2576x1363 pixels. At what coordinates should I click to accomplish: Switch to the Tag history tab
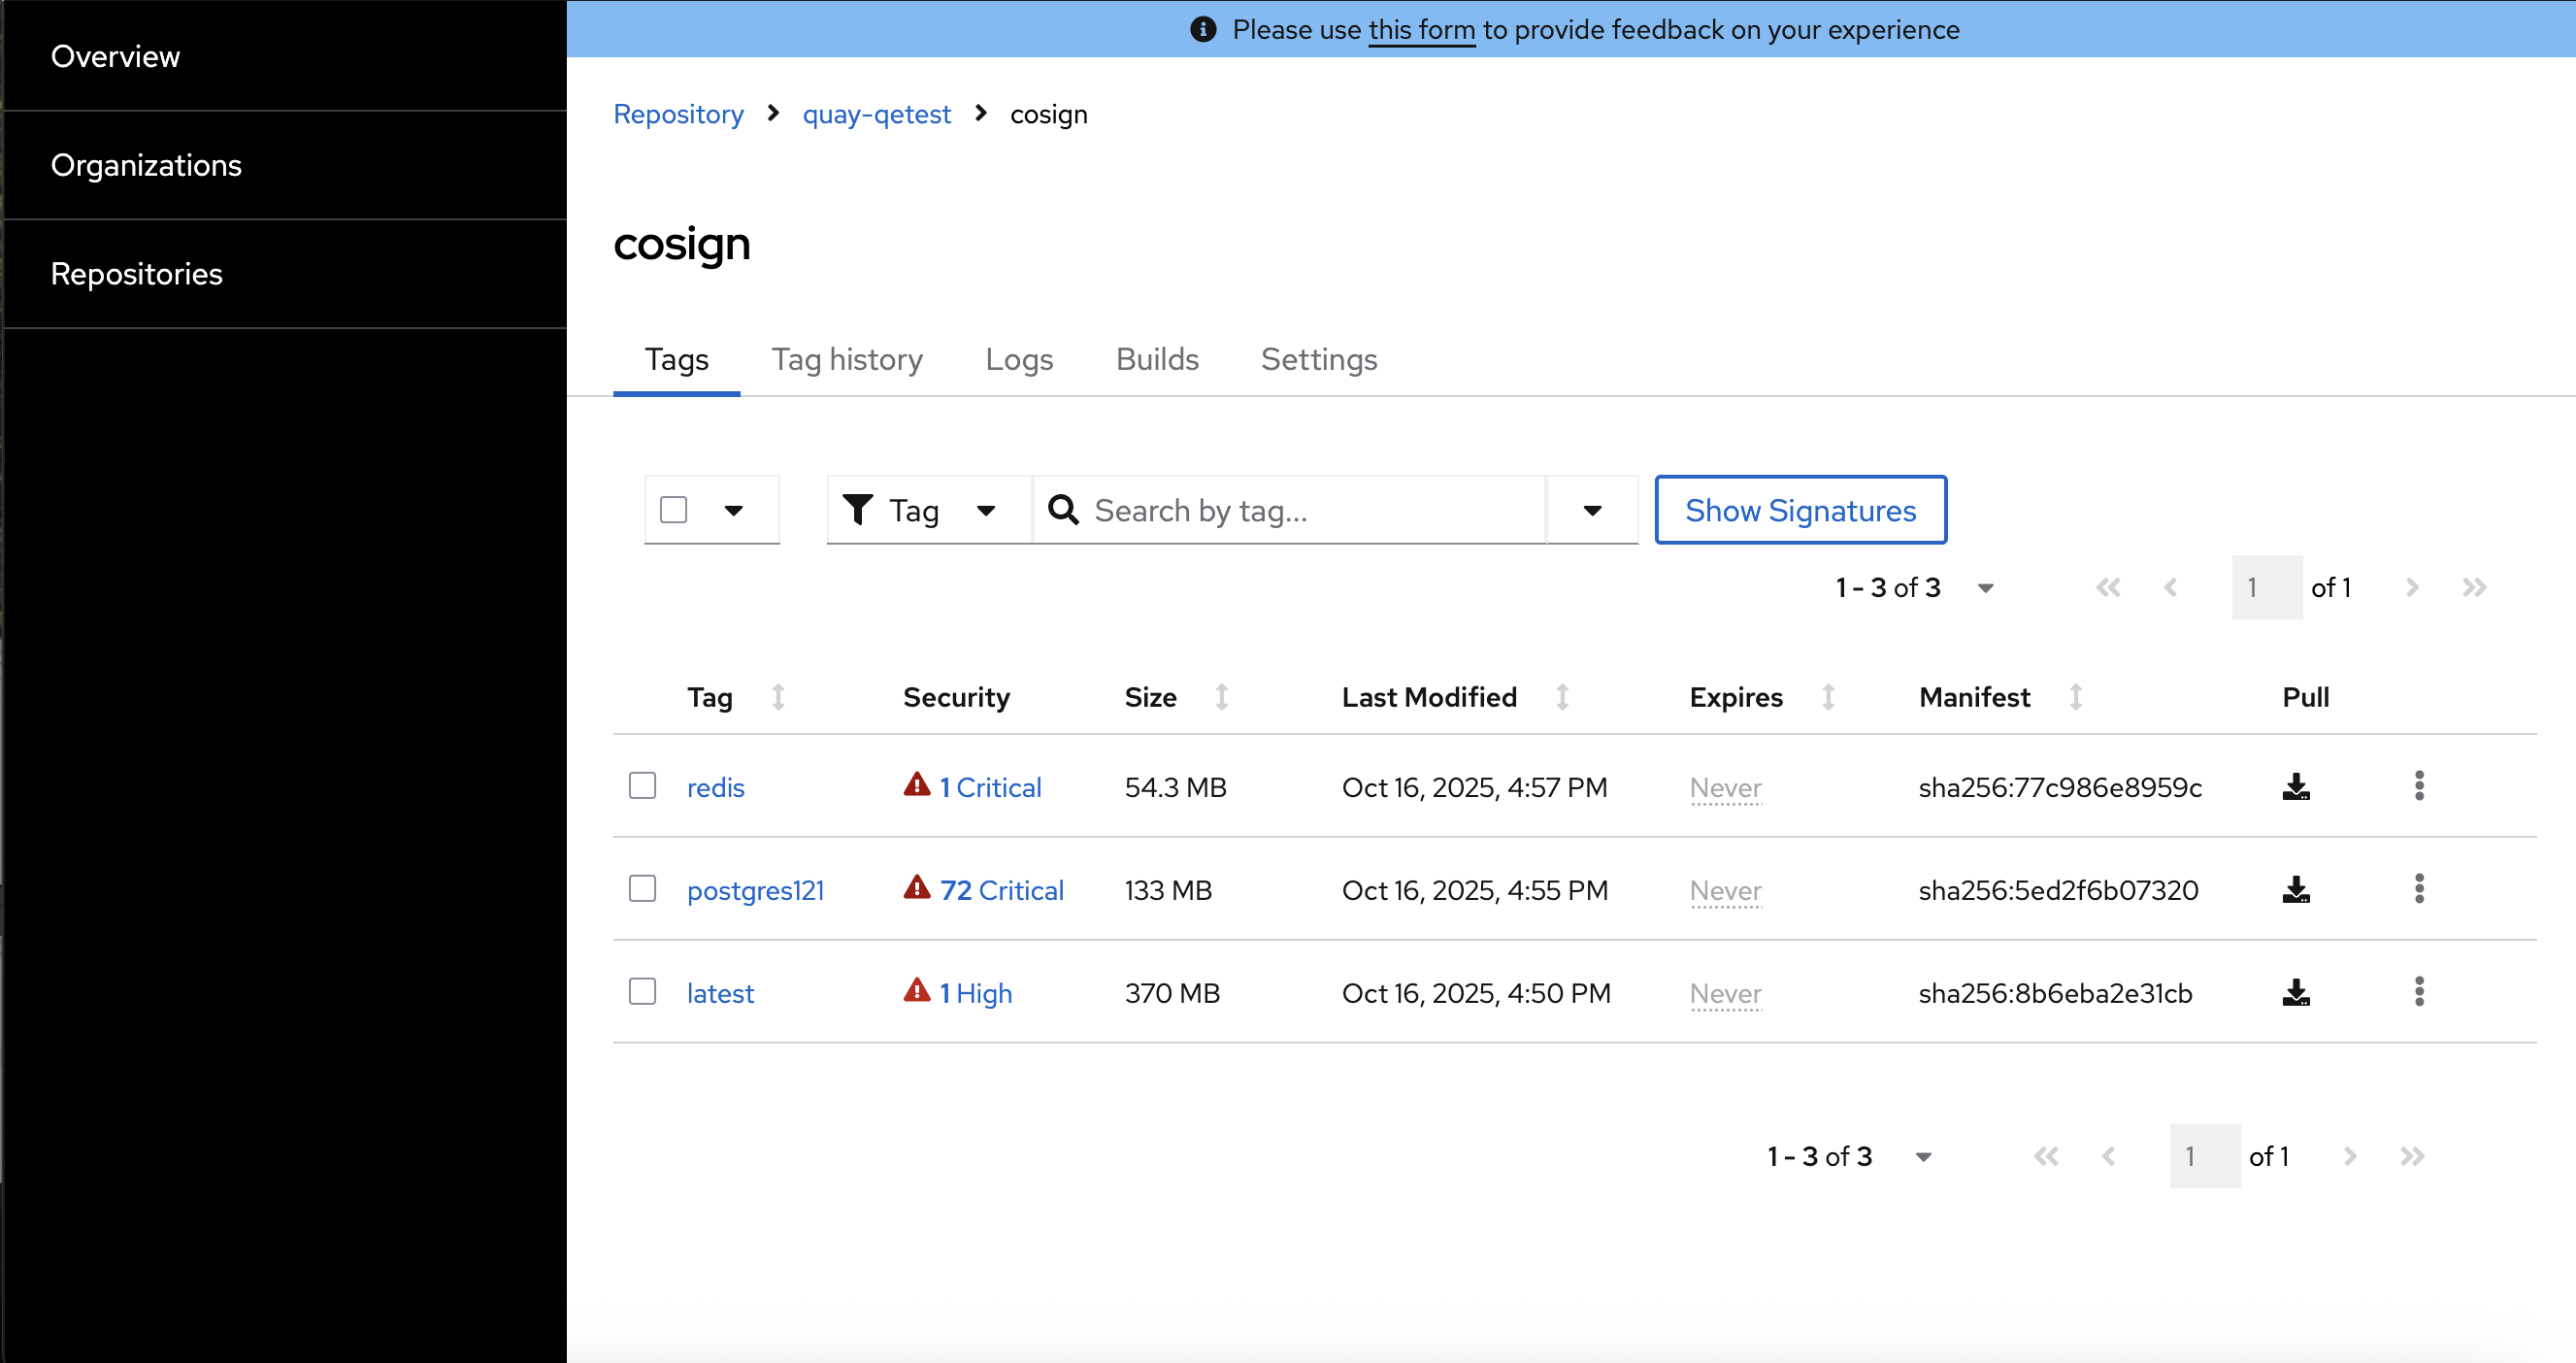pyautogui.click(x=846, y=359)
